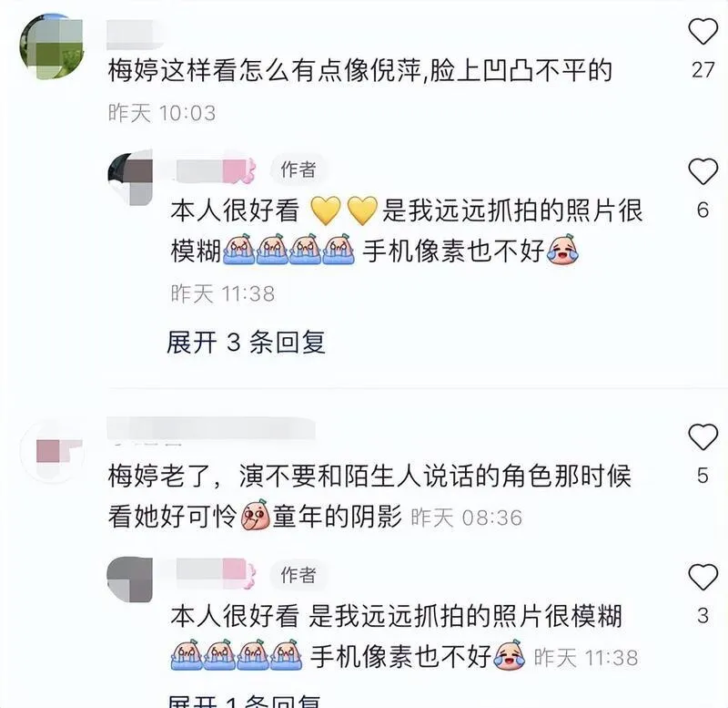728x708 pixels.
Task: Like the author's reply with 3 likes
Action: tap(703, 577)
